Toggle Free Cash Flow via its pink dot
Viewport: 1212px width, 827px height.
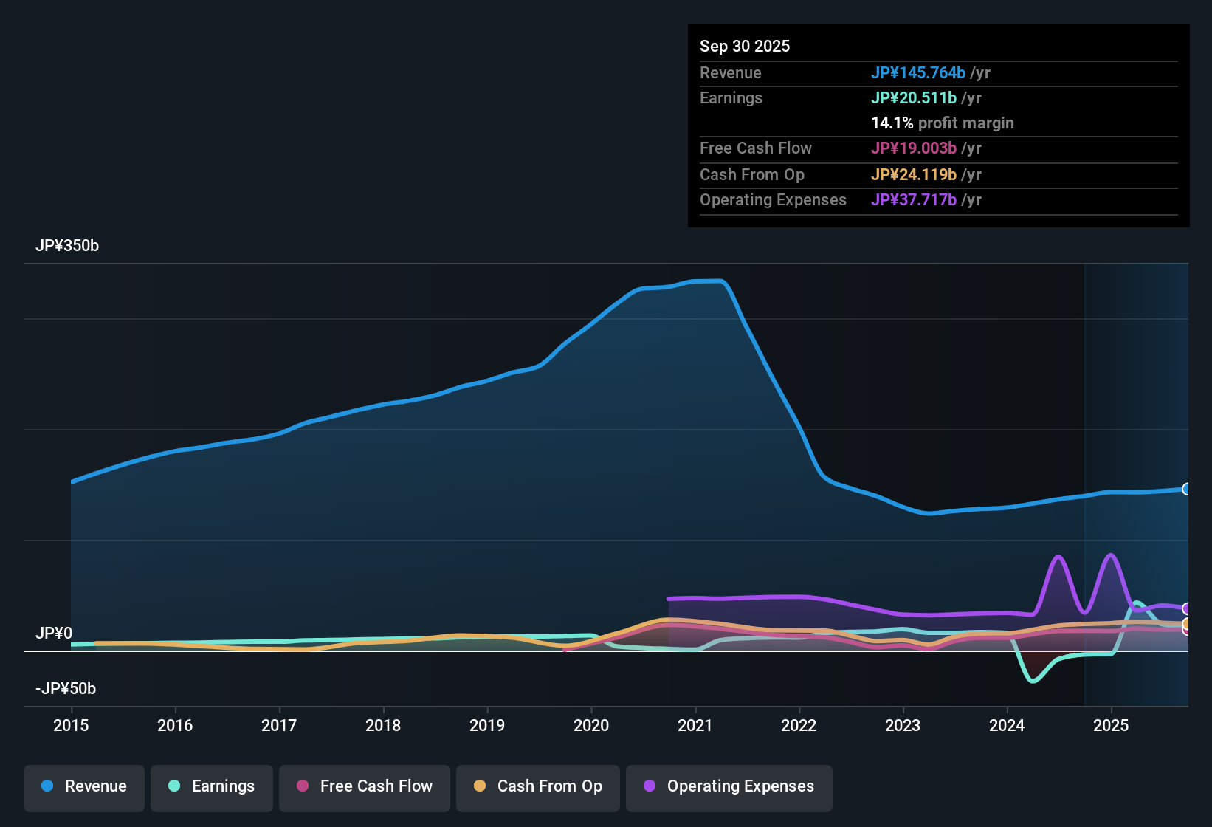(x=303, y=787)
